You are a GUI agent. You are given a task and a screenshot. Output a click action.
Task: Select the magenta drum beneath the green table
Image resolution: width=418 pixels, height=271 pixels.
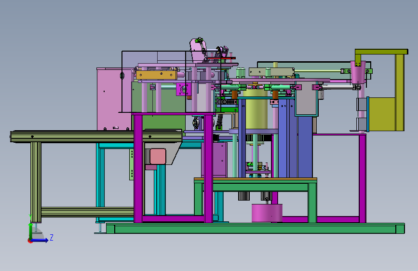click(267, 213)
